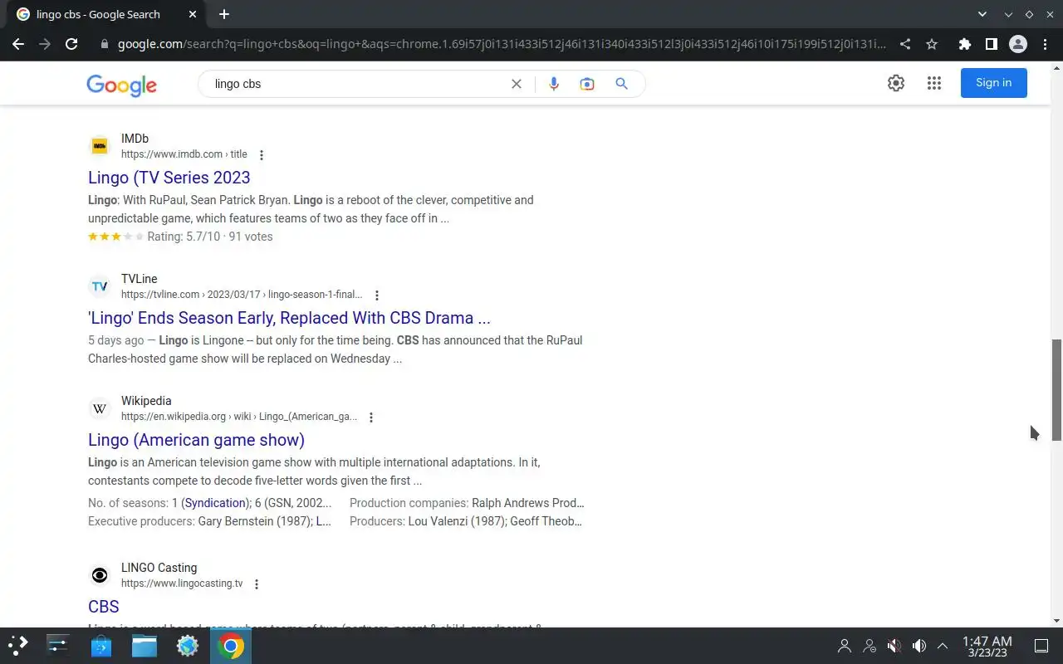Click the CBS eye favicon
1063x664 pixels.
click(100, 575)
